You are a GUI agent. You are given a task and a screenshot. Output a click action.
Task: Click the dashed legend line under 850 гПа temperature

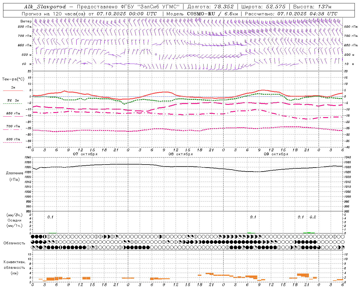coord(12,117)
